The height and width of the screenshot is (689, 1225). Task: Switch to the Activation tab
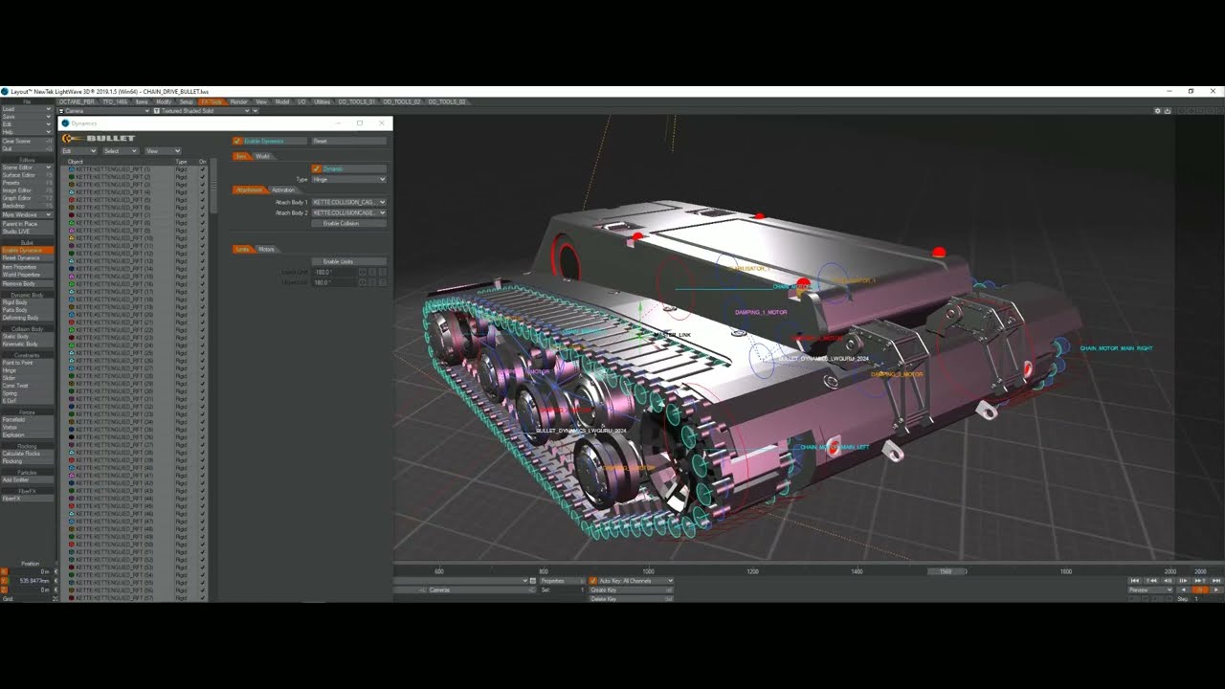point(283,190)
